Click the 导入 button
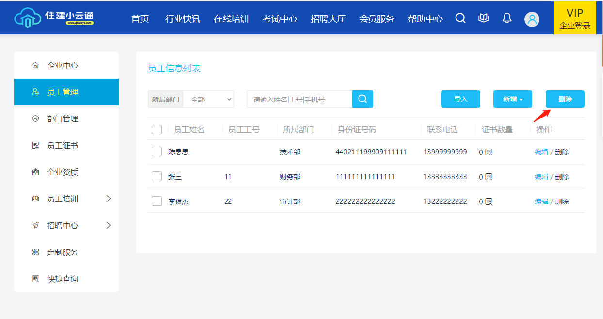 [460, 99]
